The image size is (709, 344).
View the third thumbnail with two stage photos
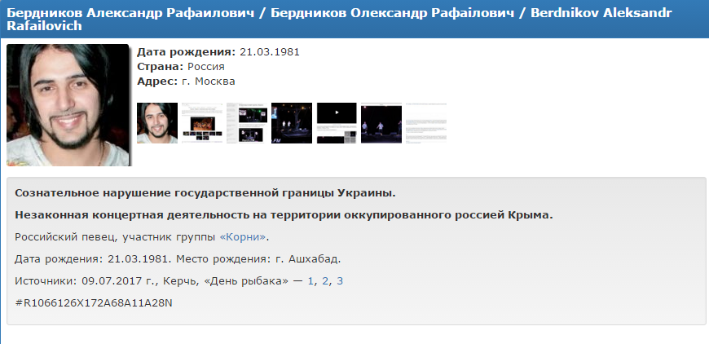point(246,123)
